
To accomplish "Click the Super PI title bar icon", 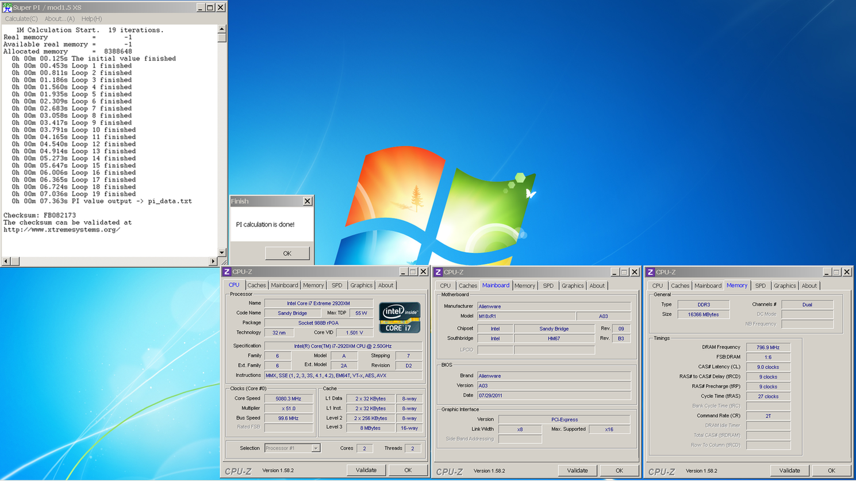I will (7, 7).
